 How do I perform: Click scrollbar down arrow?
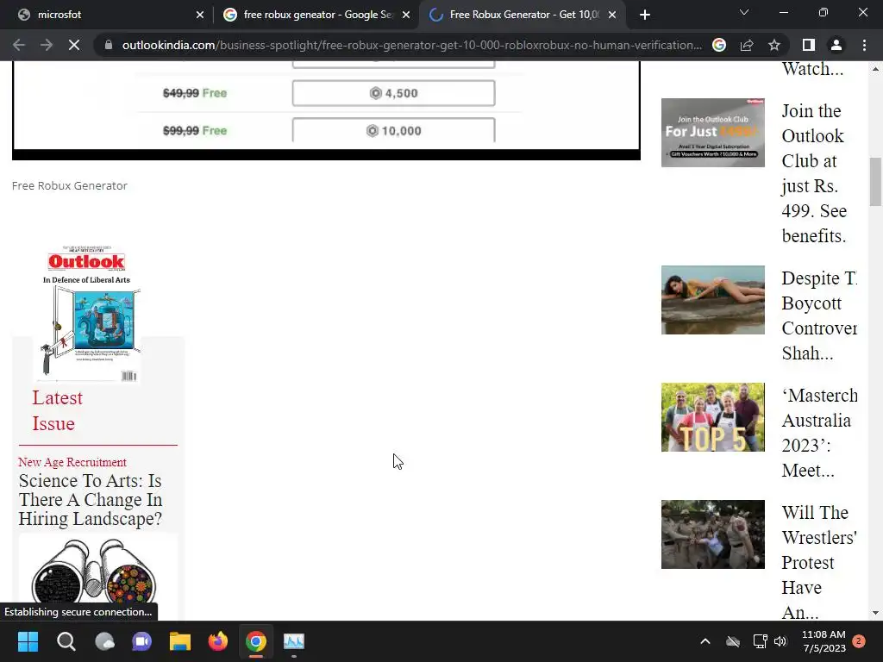coord(875,613)
